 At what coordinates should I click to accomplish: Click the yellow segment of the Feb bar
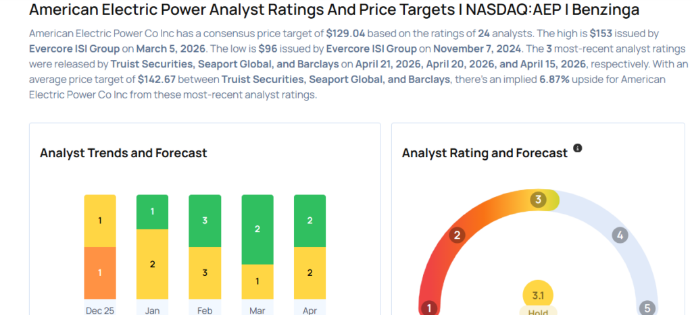click(205, 273)
